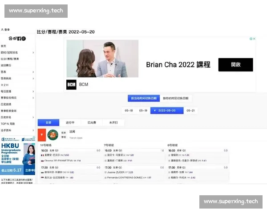Select 按当地时间切换日期 toggle option
Viewport: 267px width, 213px height.
[x=144, y=99]
